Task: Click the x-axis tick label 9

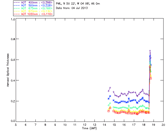Action: click(x=55, y=125)
